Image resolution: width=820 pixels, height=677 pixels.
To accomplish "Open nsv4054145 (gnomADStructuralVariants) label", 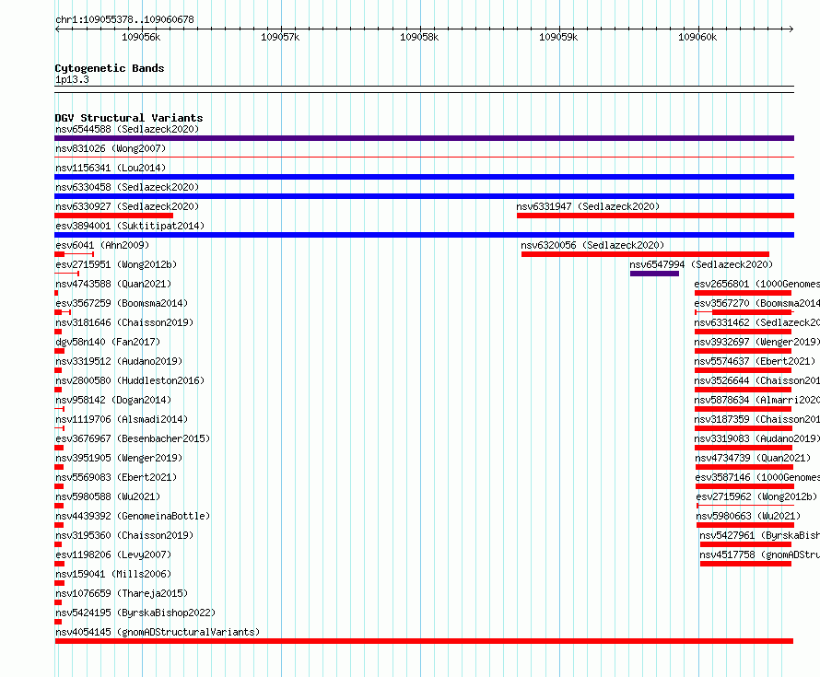I will (x=158, y=632).
